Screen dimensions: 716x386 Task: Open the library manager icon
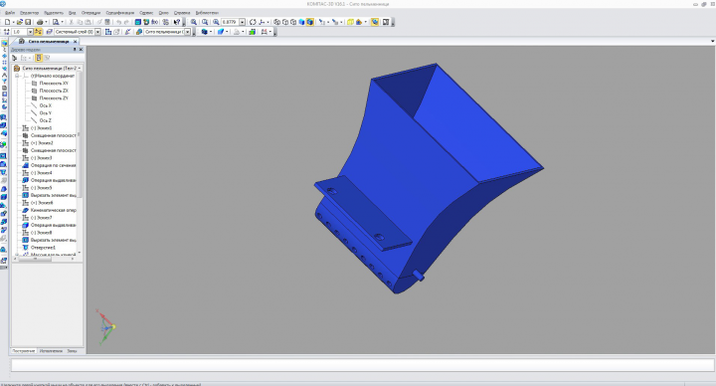[138, 22]
